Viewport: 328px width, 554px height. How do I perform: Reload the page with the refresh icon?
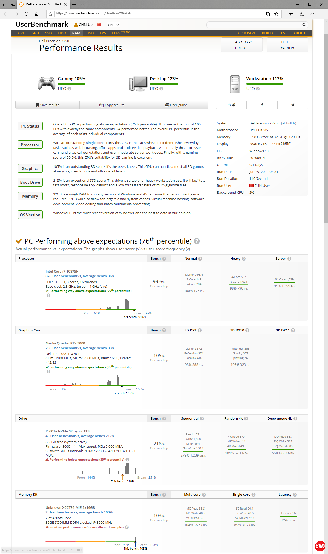[x=26, y=14]
